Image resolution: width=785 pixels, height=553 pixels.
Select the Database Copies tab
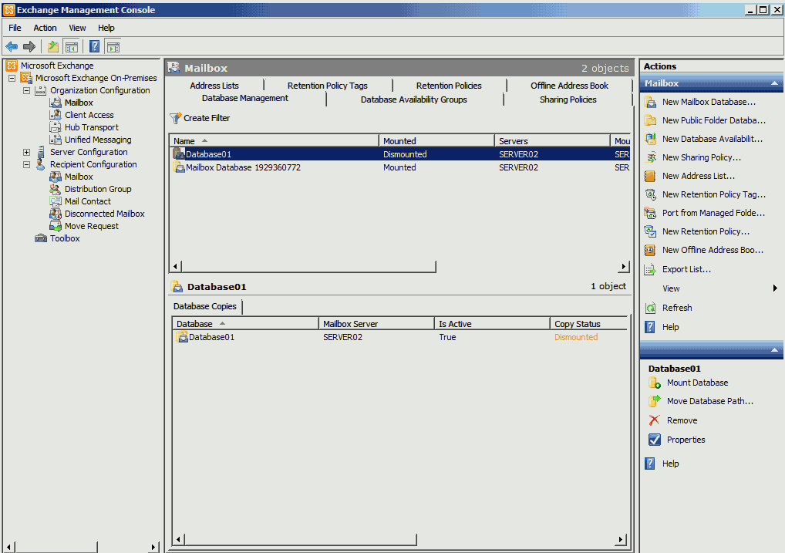pos(205,306)
